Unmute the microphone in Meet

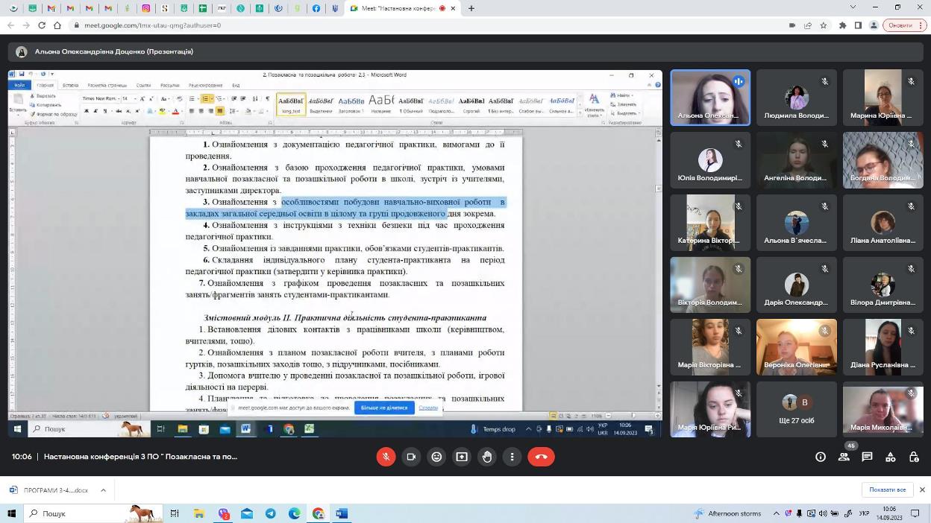pyautogui.click(x=386, y=457)
